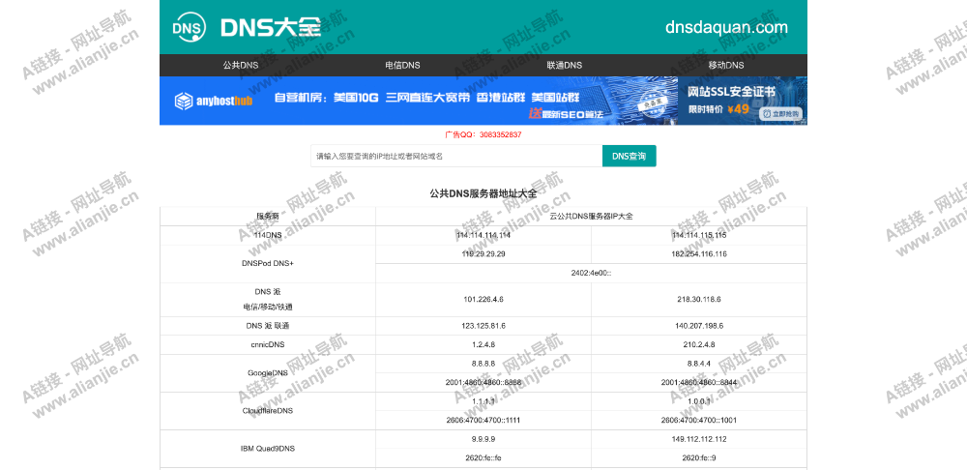Open the 公共DNS menu item
This screenshot has height=470, width=967.
coord(241,66)
